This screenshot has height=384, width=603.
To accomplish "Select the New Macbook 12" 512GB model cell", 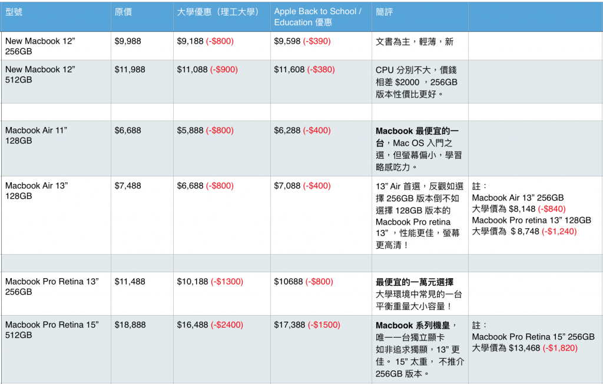I will [x=40, y=75].
